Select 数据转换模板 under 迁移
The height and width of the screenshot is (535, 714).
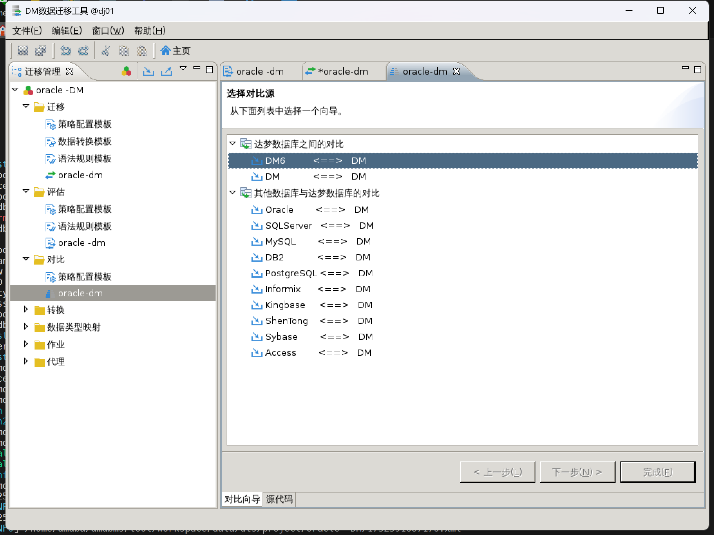pos(85,141)
